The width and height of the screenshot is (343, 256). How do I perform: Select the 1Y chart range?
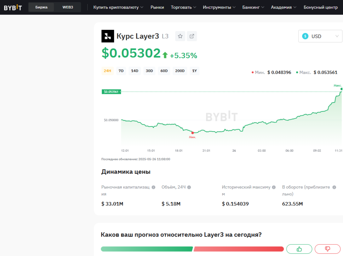coord(194,71)
